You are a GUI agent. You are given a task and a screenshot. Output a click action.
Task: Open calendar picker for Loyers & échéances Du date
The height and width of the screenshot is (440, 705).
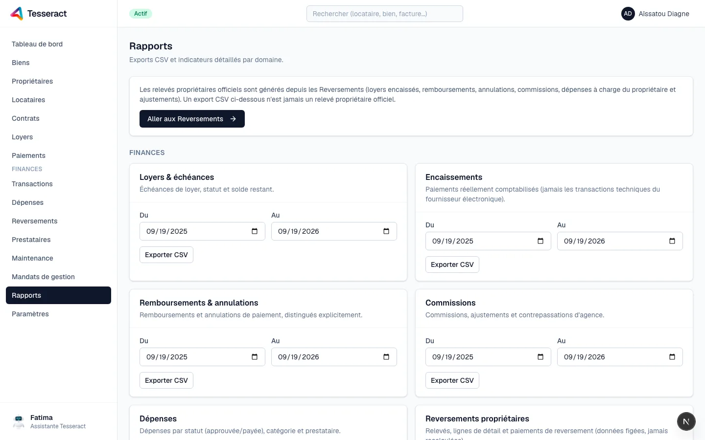coord(255,231)
